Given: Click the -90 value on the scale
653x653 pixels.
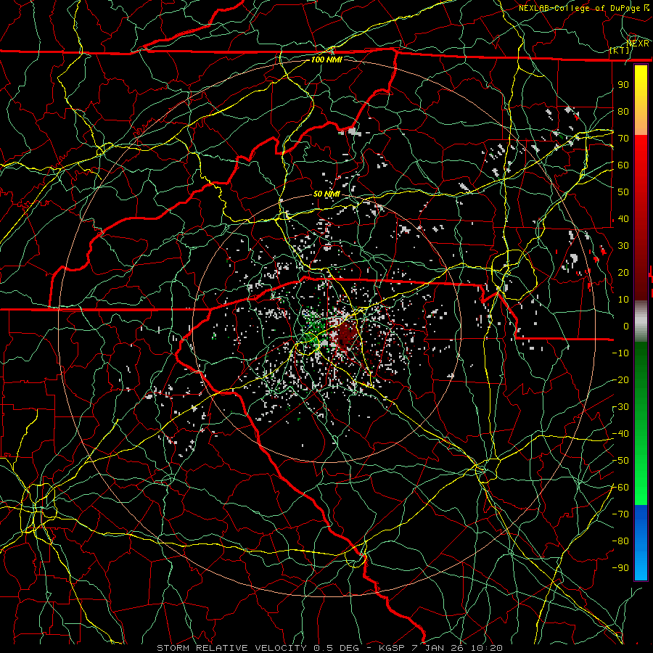Looking at the screenshot, I should coord(620,568).
